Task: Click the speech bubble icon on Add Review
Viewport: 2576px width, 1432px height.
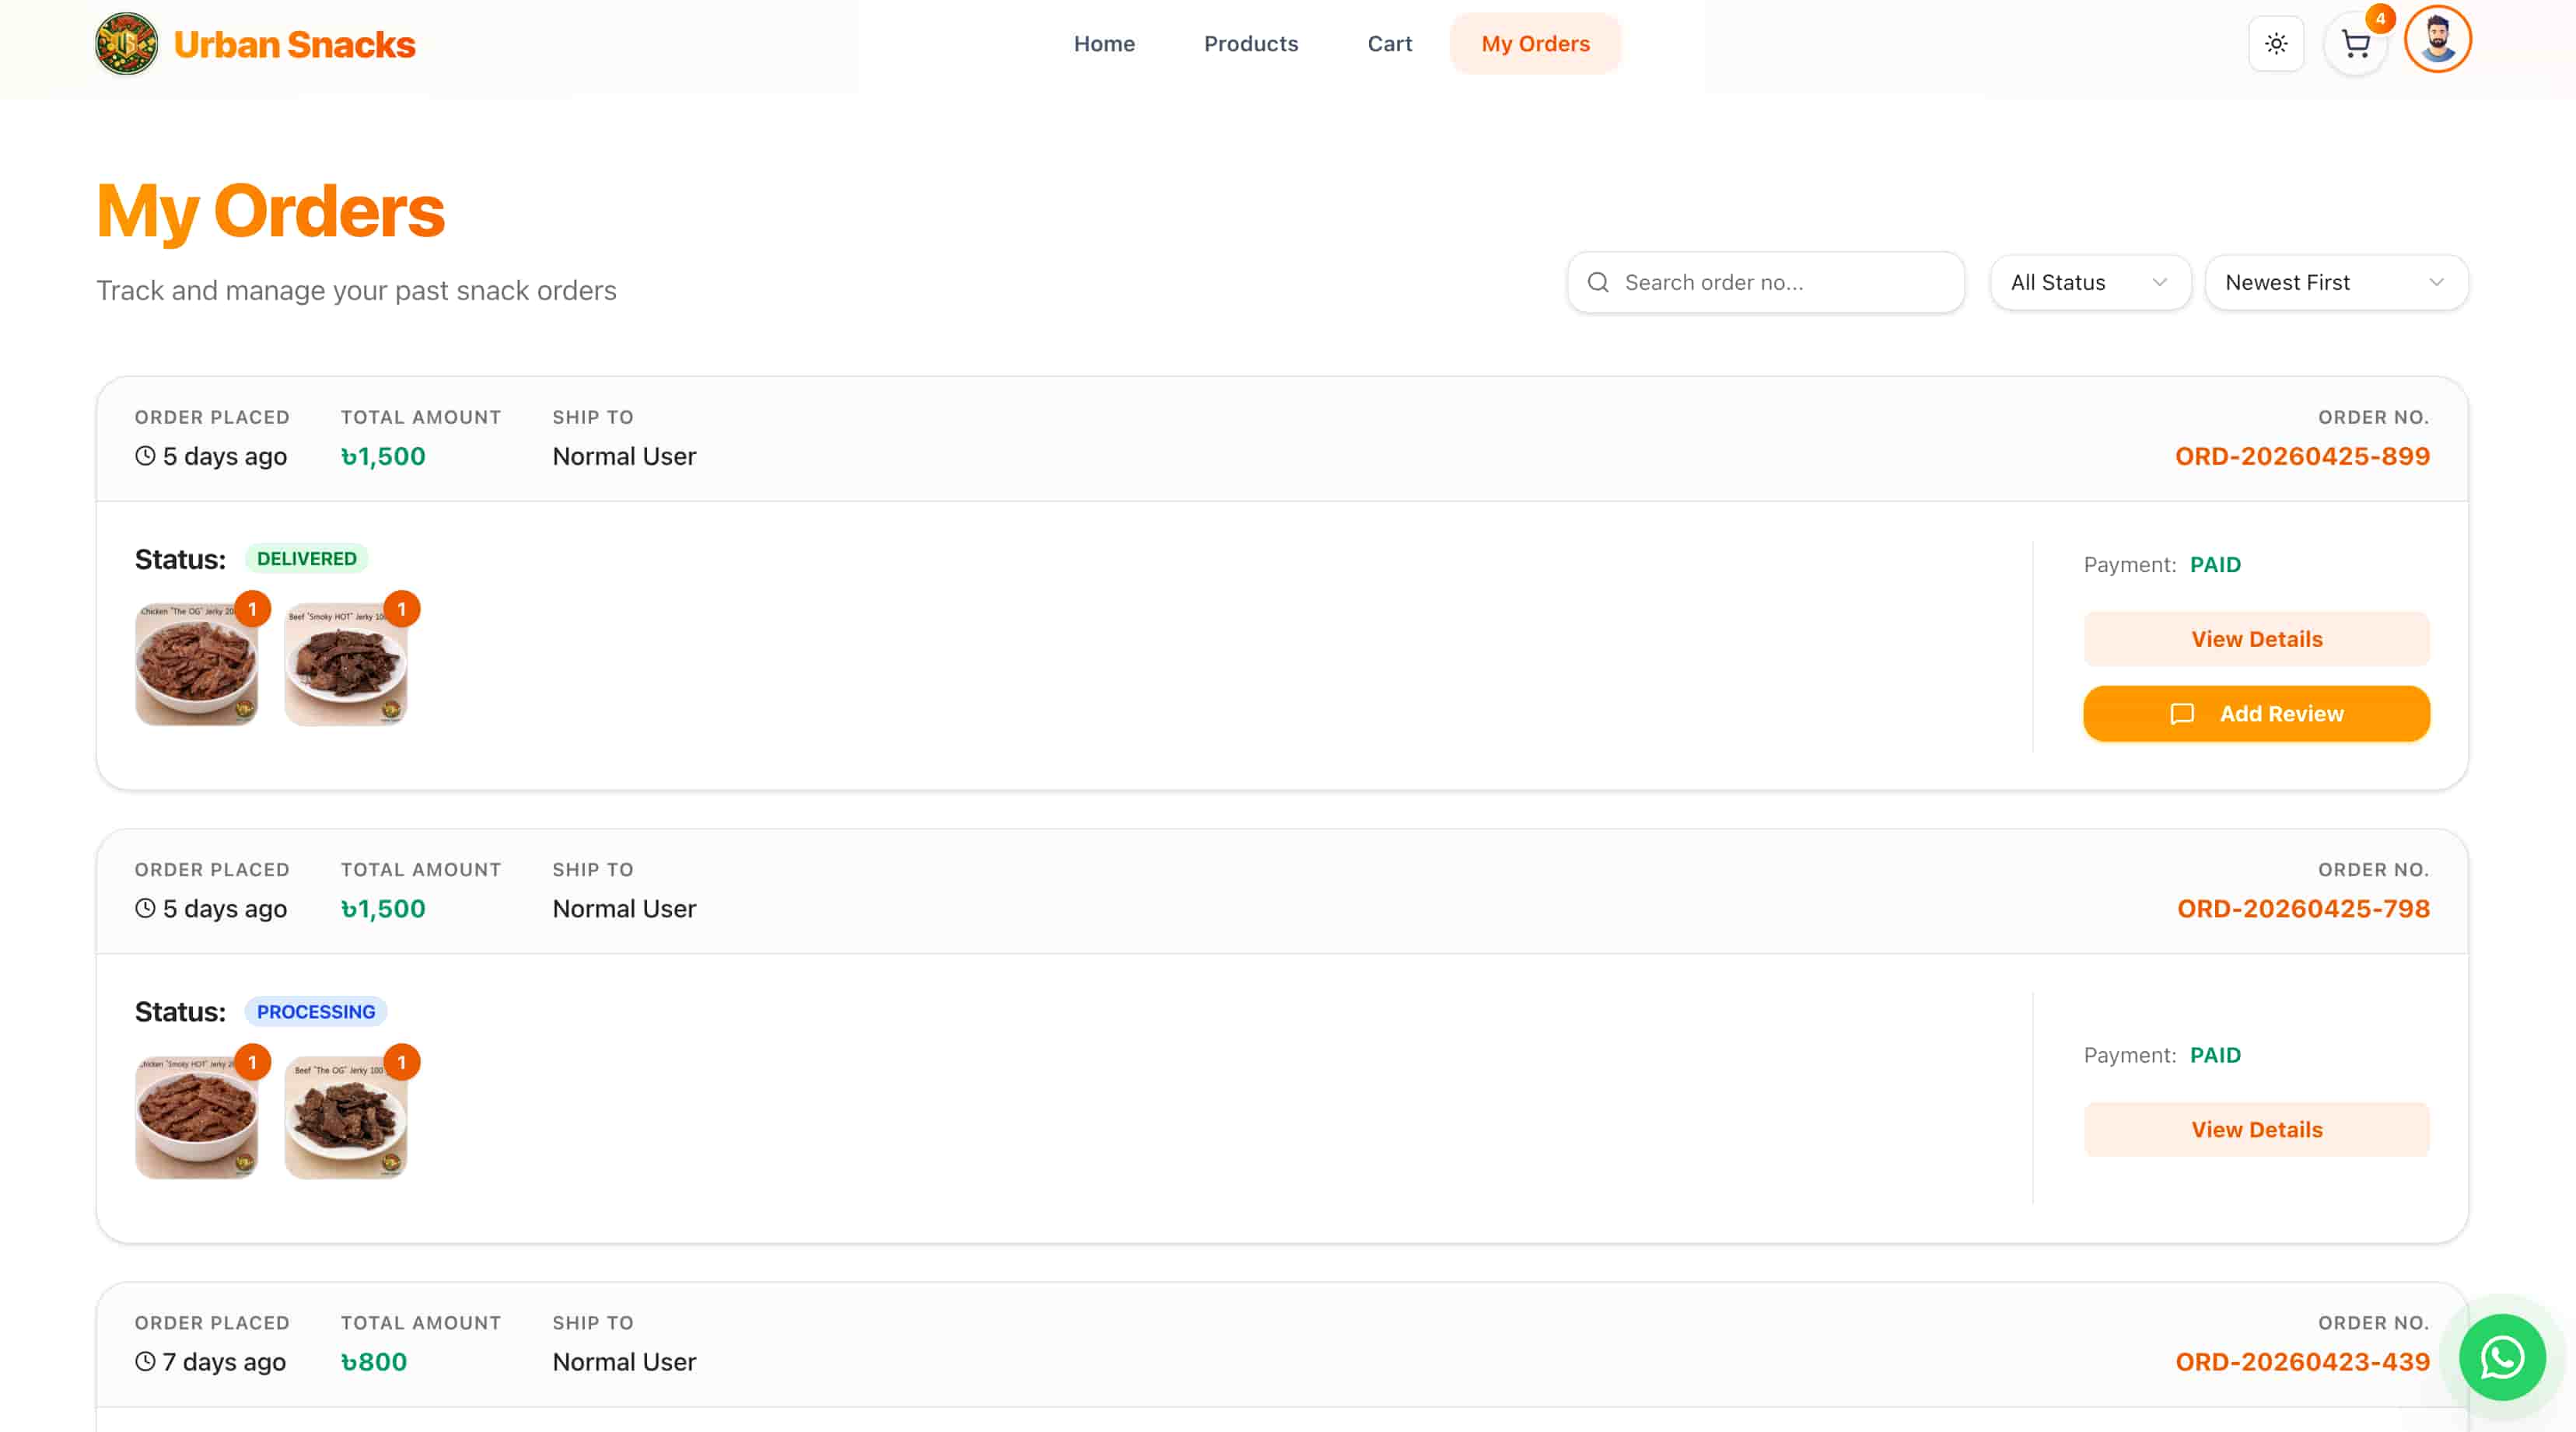Action: [x=2182, y=714]
